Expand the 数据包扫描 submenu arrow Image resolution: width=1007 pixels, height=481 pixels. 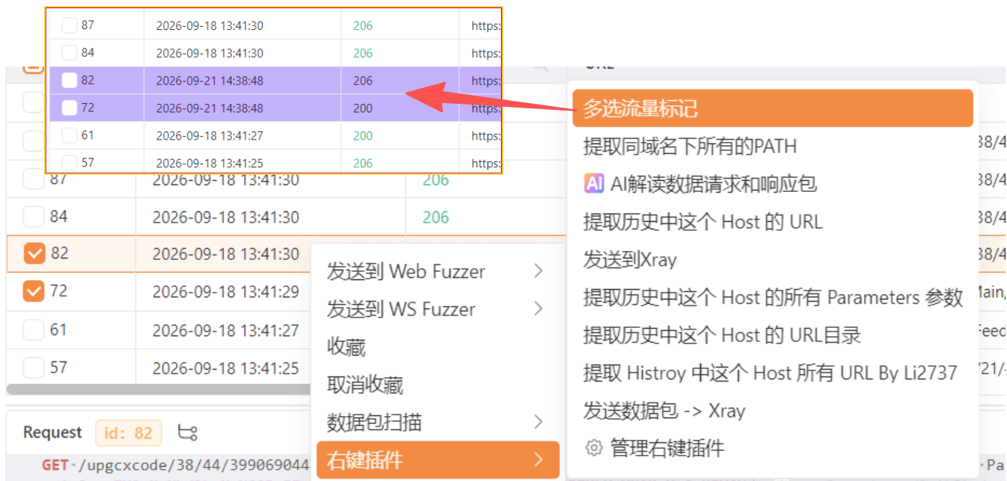[538, 422]
